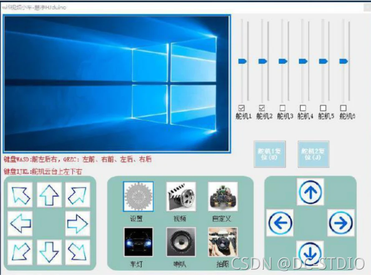
Task: Steer the car forward-left with the diagonal arrow
Action: pos(20,195)
